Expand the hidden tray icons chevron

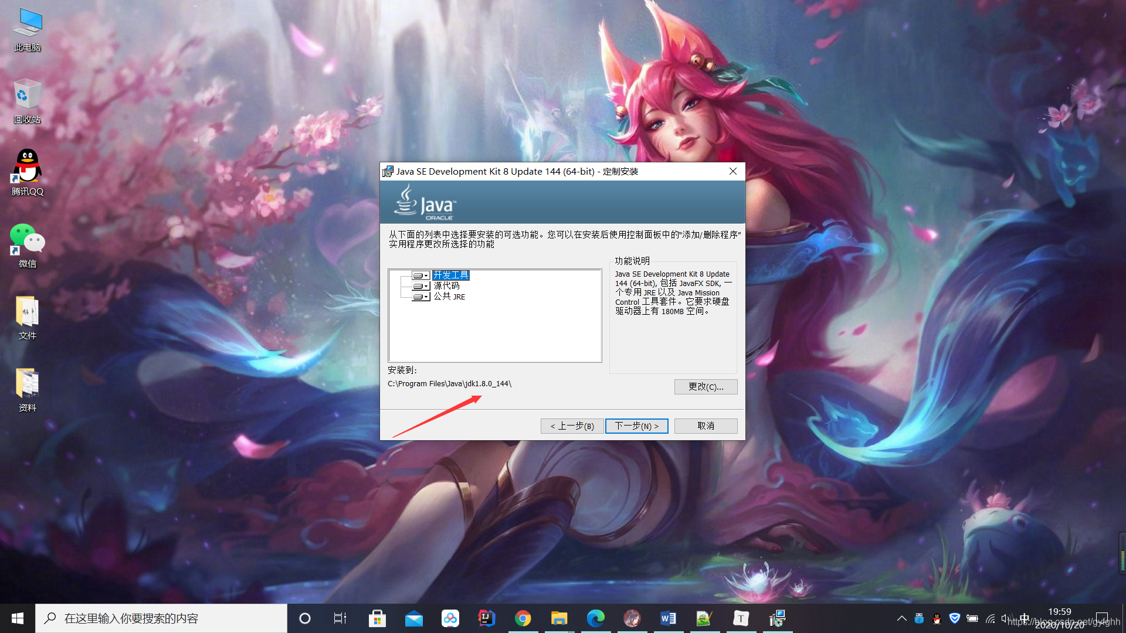pyautogui.click(x=902, y=617)
